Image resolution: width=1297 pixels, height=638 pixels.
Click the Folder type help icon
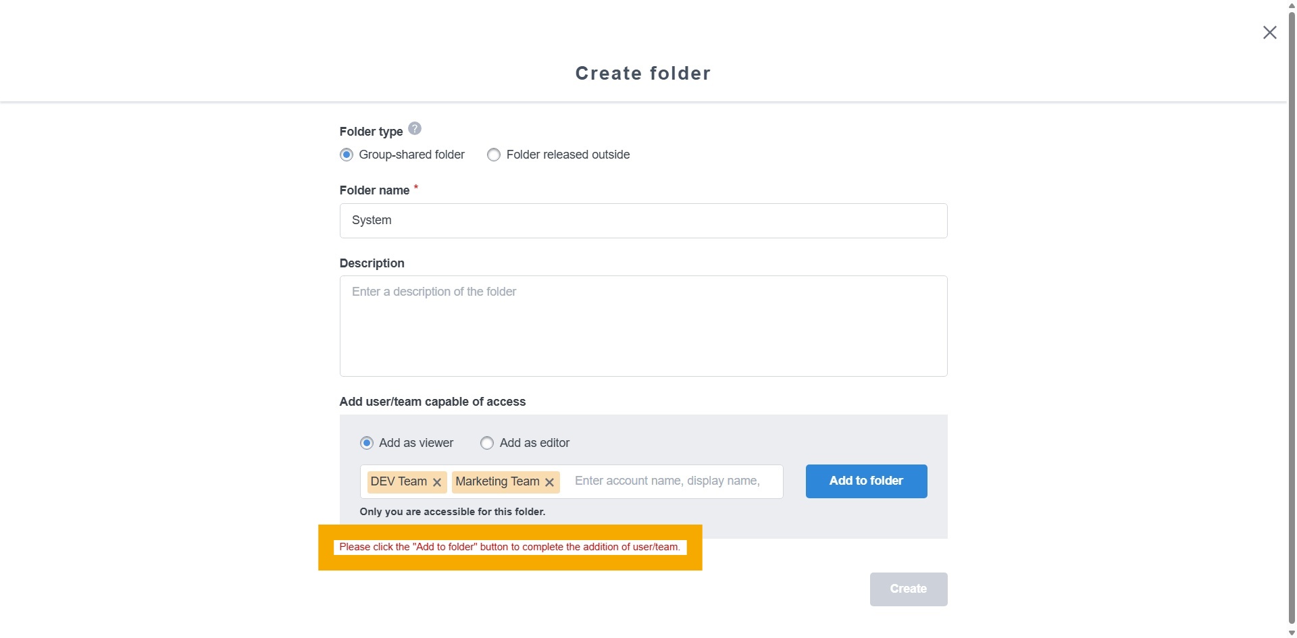click(415, 128)
